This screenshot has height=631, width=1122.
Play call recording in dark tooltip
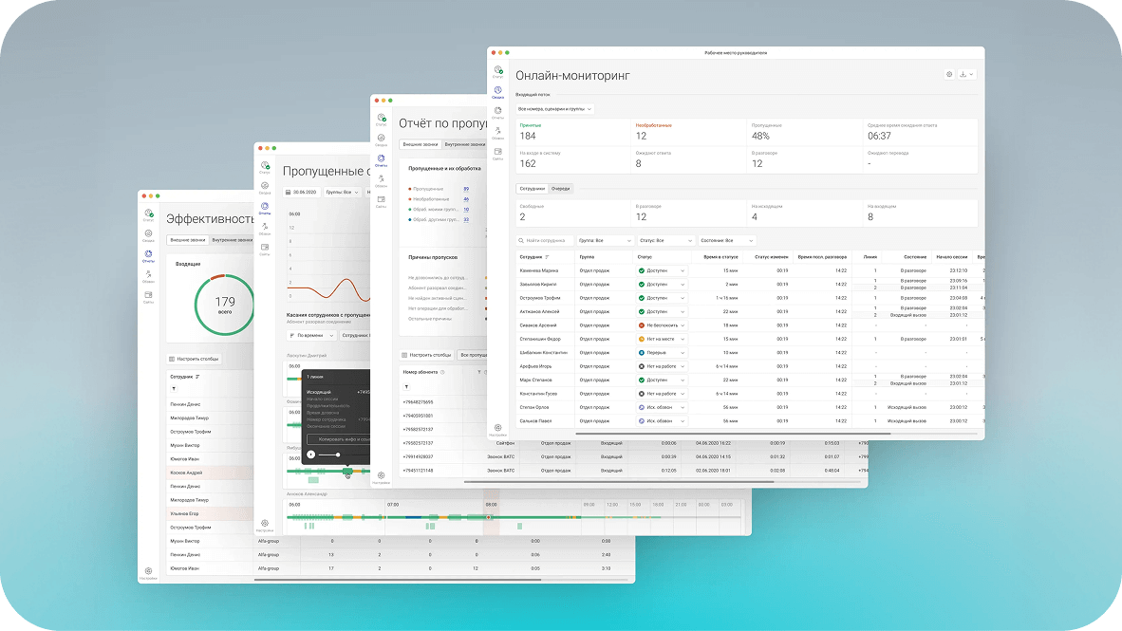pos(311,455)
